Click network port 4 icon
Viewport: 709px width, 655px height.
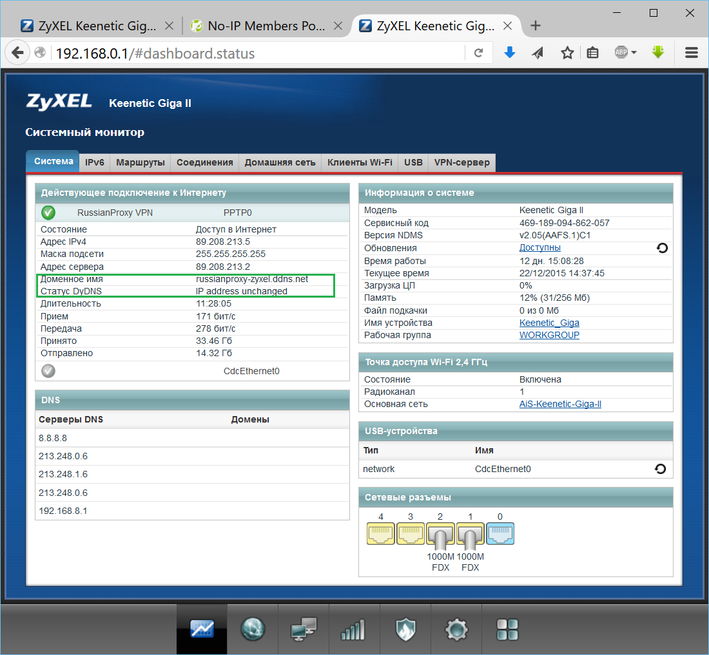[381, 533]
